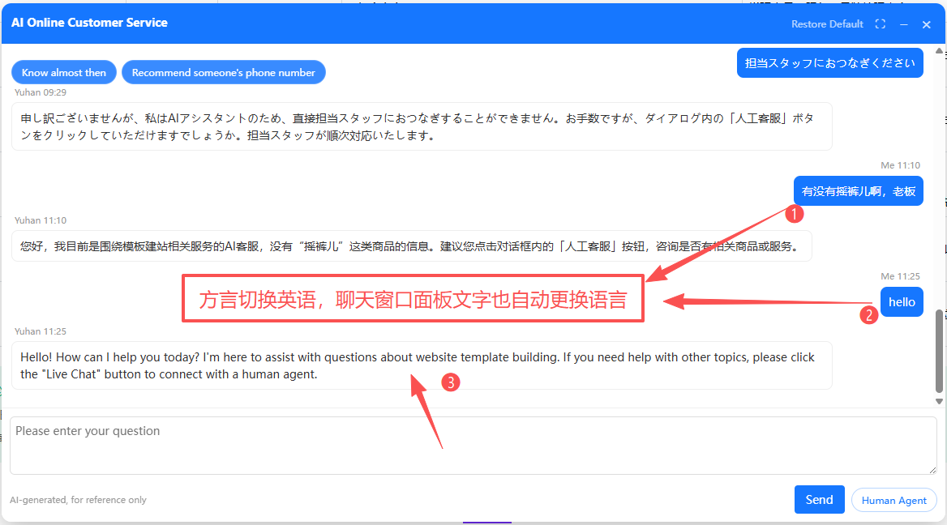Click the scrollbar down arrow
This screenshot has width=947, height=525.
pyautogui.click(x=939, y=401)
